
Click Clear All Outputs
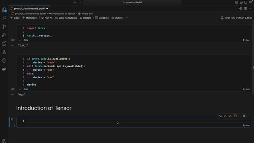tap(66, 18)
